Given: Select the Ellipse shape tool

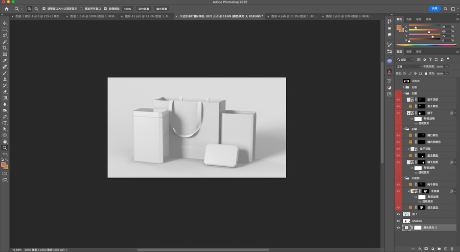Looking at the screenshot, I should (5, 135).
